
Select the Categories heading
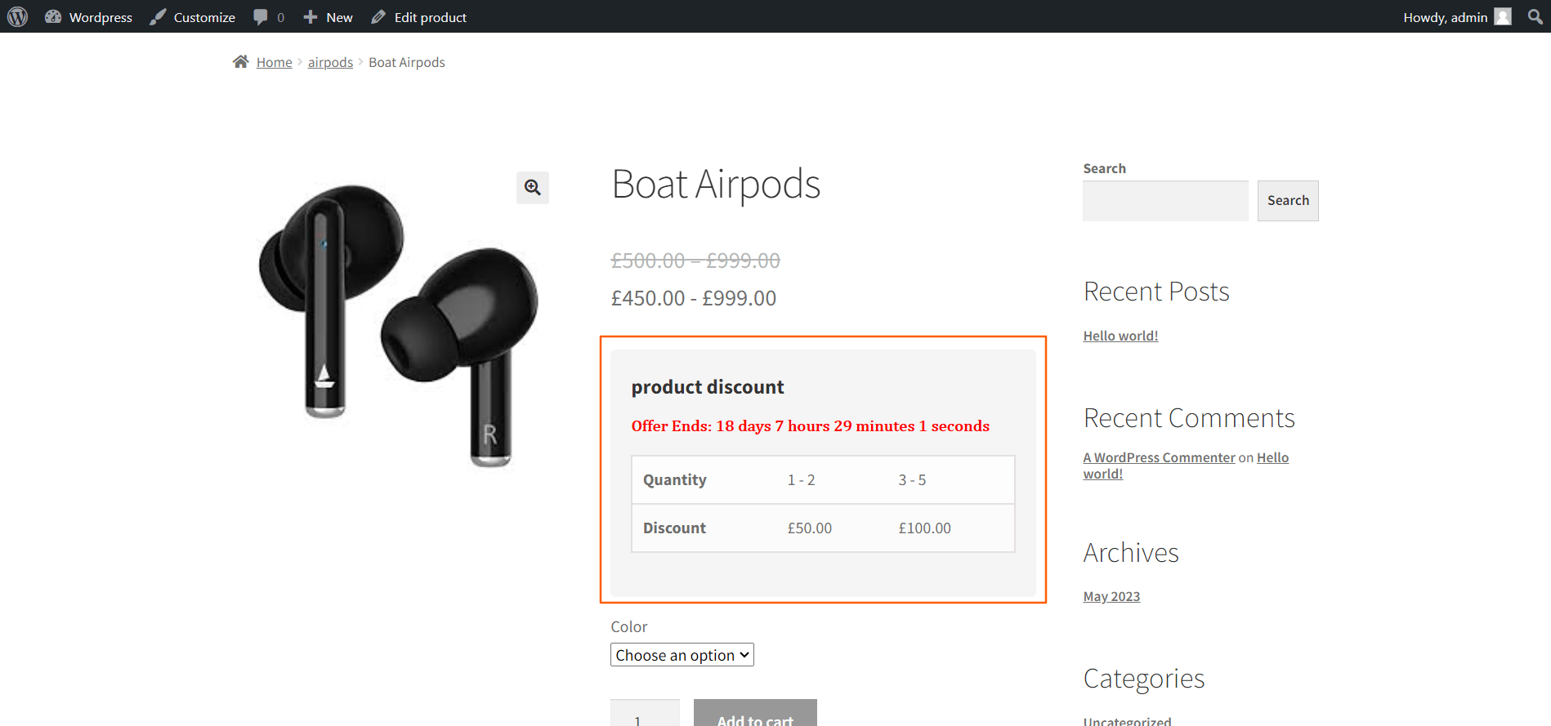[x=1144, y=679]
